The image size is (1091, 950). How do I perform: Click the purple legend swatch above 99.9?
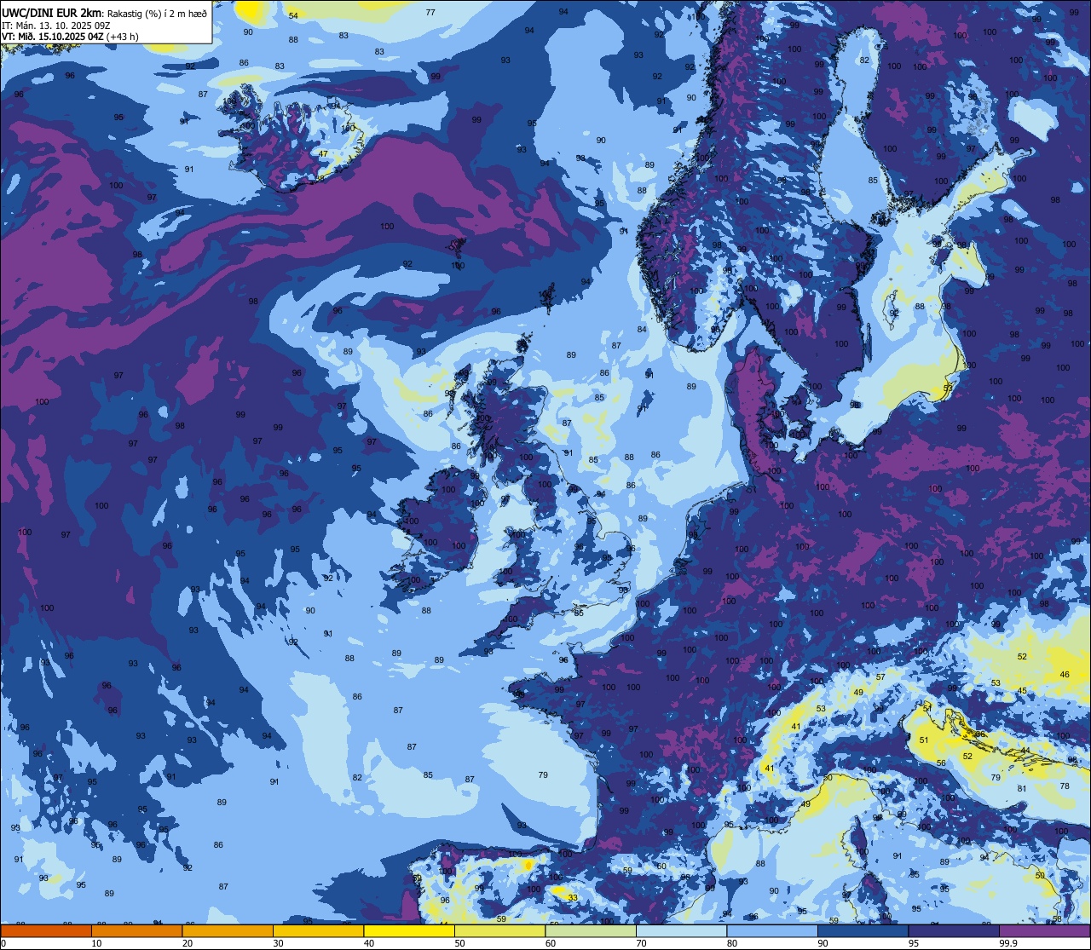[x=1044, y=930]
